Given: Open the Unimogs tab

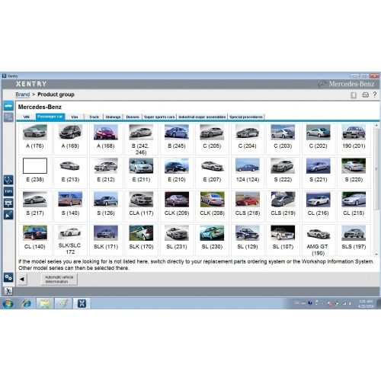Looking at the screenshot, I should coord(113,117).
